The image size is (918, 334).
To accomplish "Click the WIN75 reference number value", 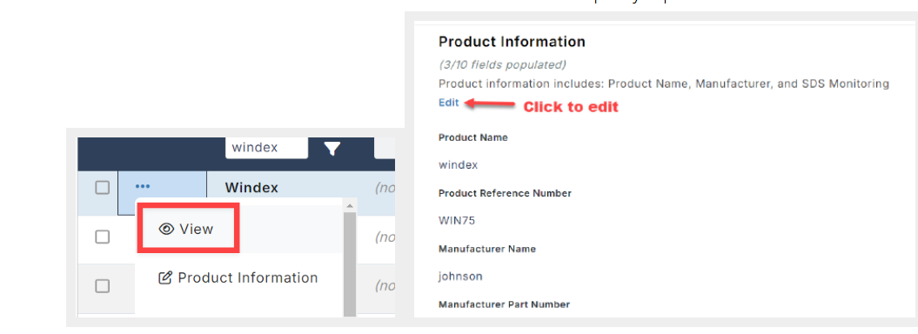I will [457, 221].
